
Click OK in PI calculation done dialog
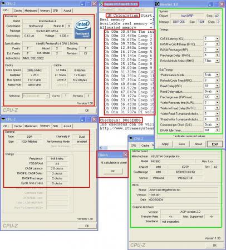coord(113,171)
